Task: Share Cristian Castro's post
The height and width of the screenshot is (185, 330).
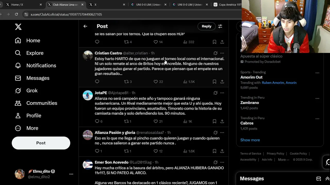Action: 222,81
